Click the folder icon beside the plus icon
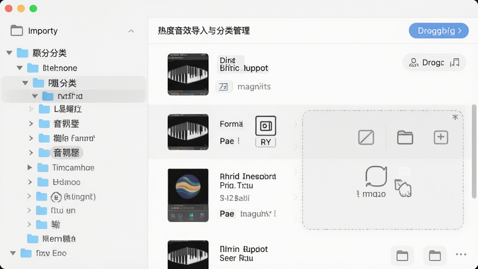The image size is (478, 269). 405,137
